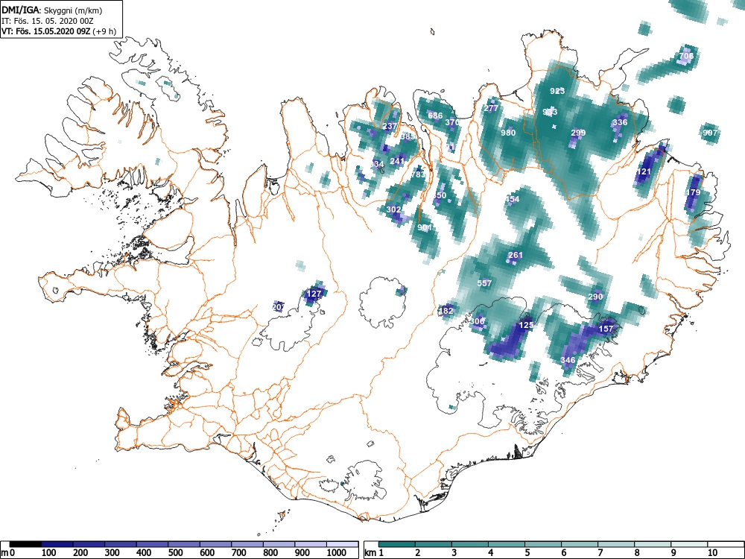This screenshot has height=559, width=745.
Task: Click the DMI/IGA Skyggni (m/km) title line
Action: [x=52, y=10]
